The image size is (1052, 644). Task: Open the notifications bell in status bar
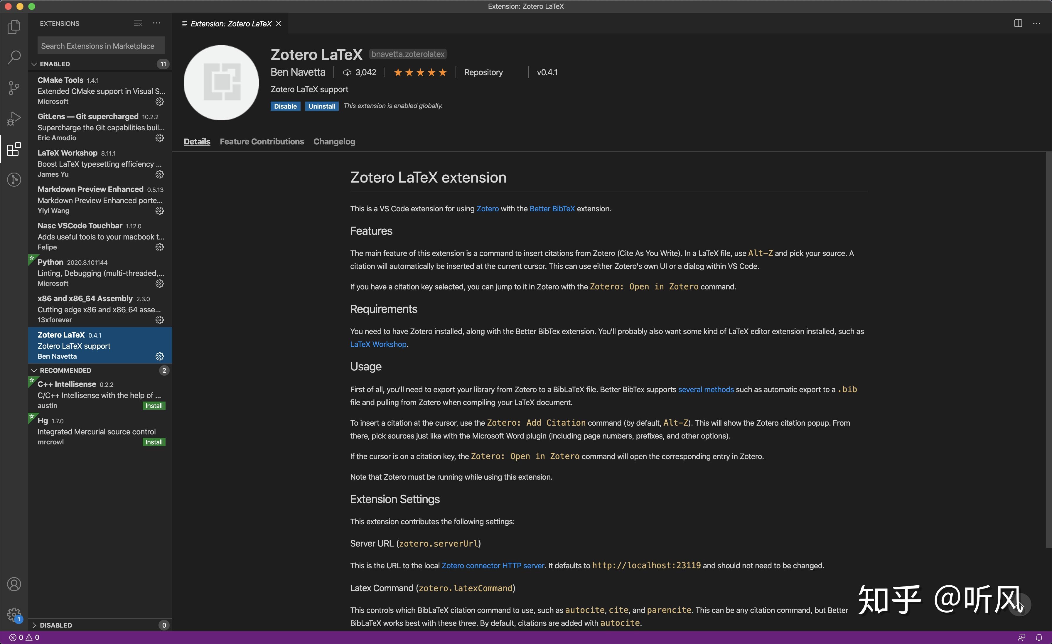(x=1039, y=637)
